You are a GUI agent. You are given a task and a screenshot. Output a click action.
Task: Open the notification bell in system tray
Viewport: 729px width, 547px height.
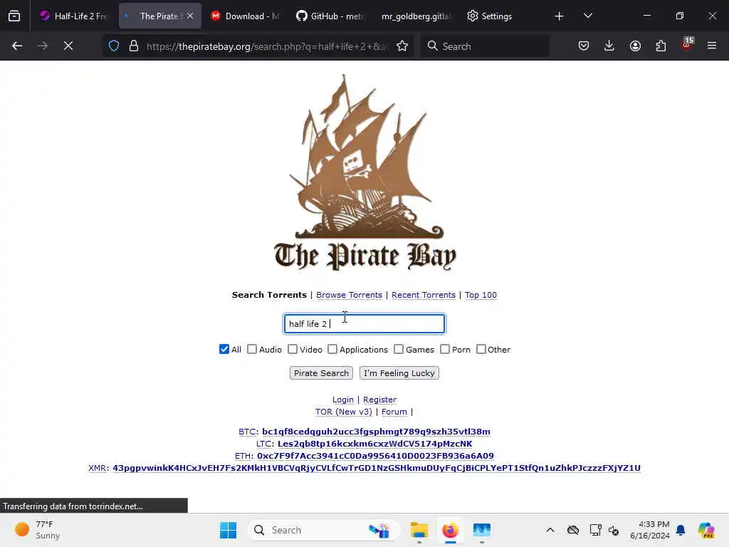[681, 530]
